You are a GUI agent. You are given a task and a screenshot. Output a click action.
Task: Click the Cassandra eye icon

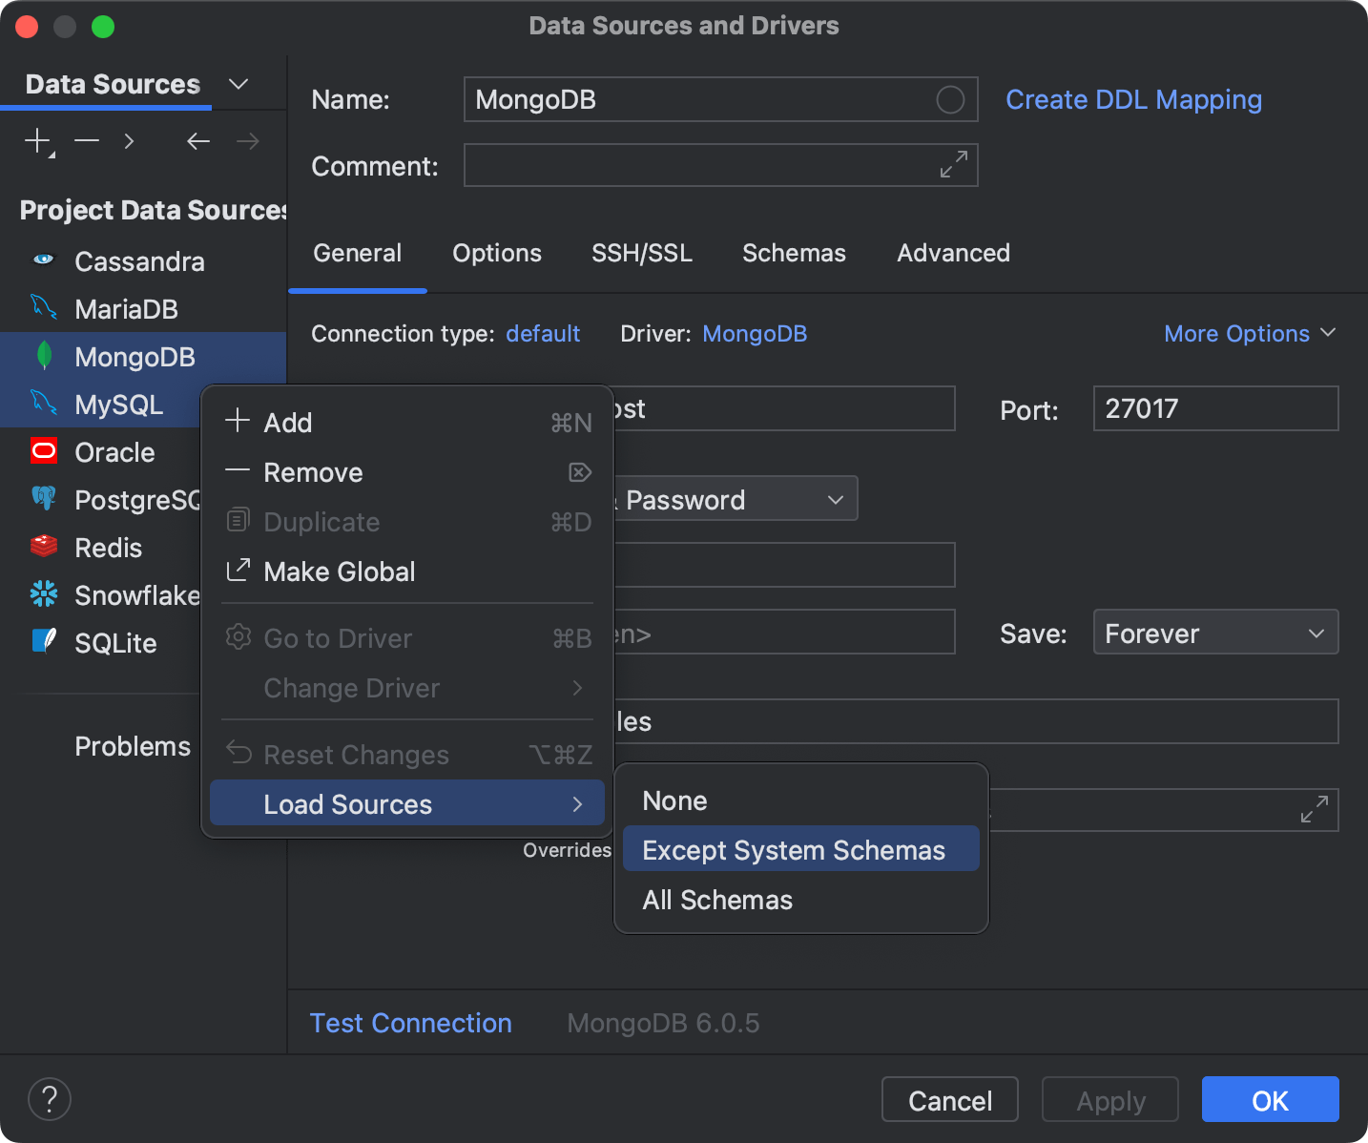tap(44, 260)
